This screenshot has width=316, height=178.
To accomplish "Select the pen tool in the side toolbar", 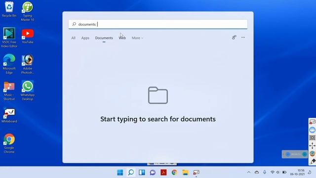I will click(313, 161).
